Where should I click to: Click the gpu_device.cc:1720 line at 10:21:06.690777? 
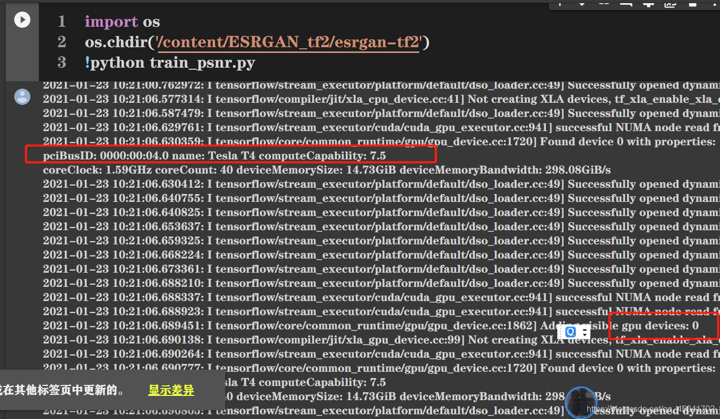click(x=379, y=368)
